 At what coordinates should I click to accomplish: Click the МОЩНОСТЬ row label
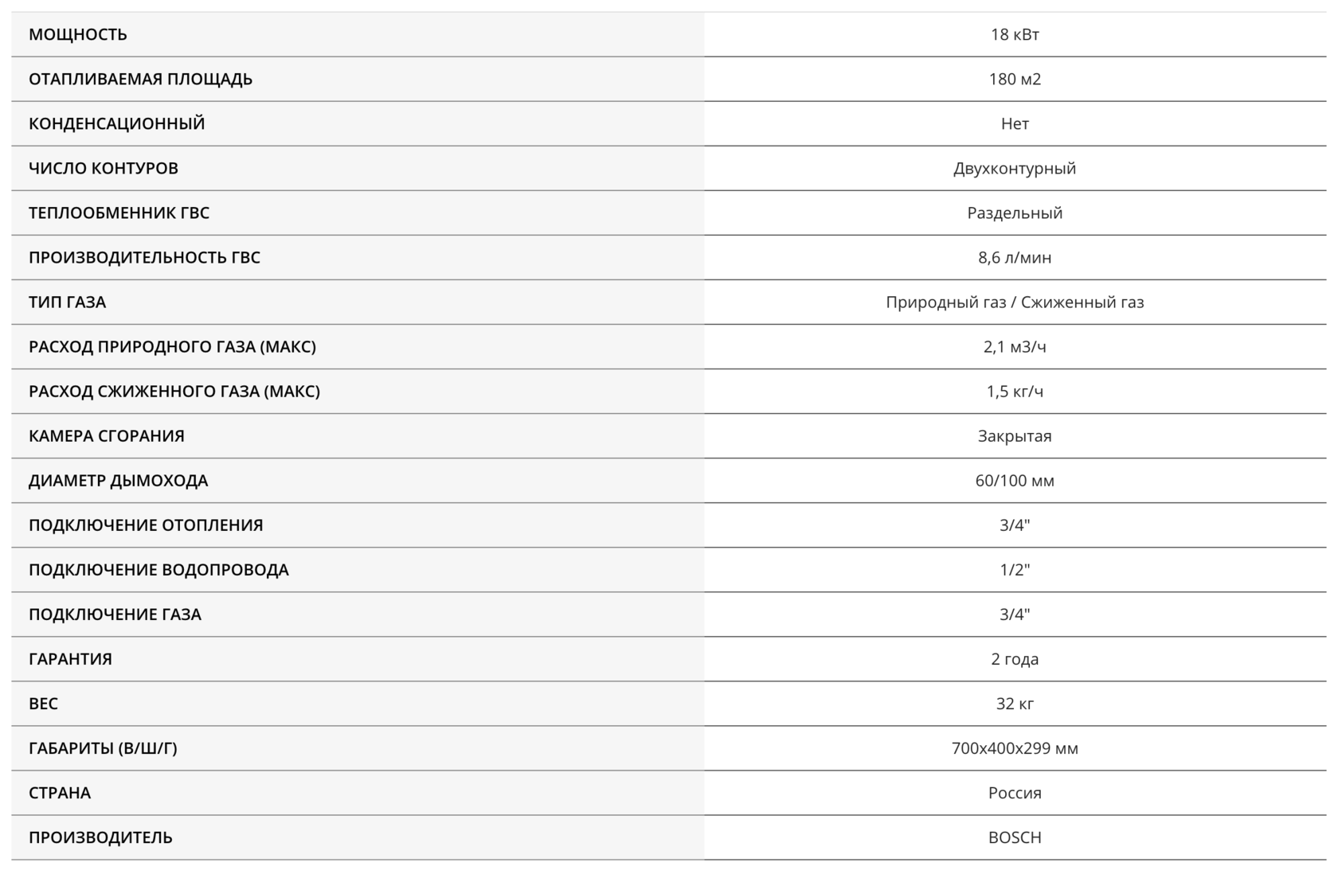[x=78, y=34]
